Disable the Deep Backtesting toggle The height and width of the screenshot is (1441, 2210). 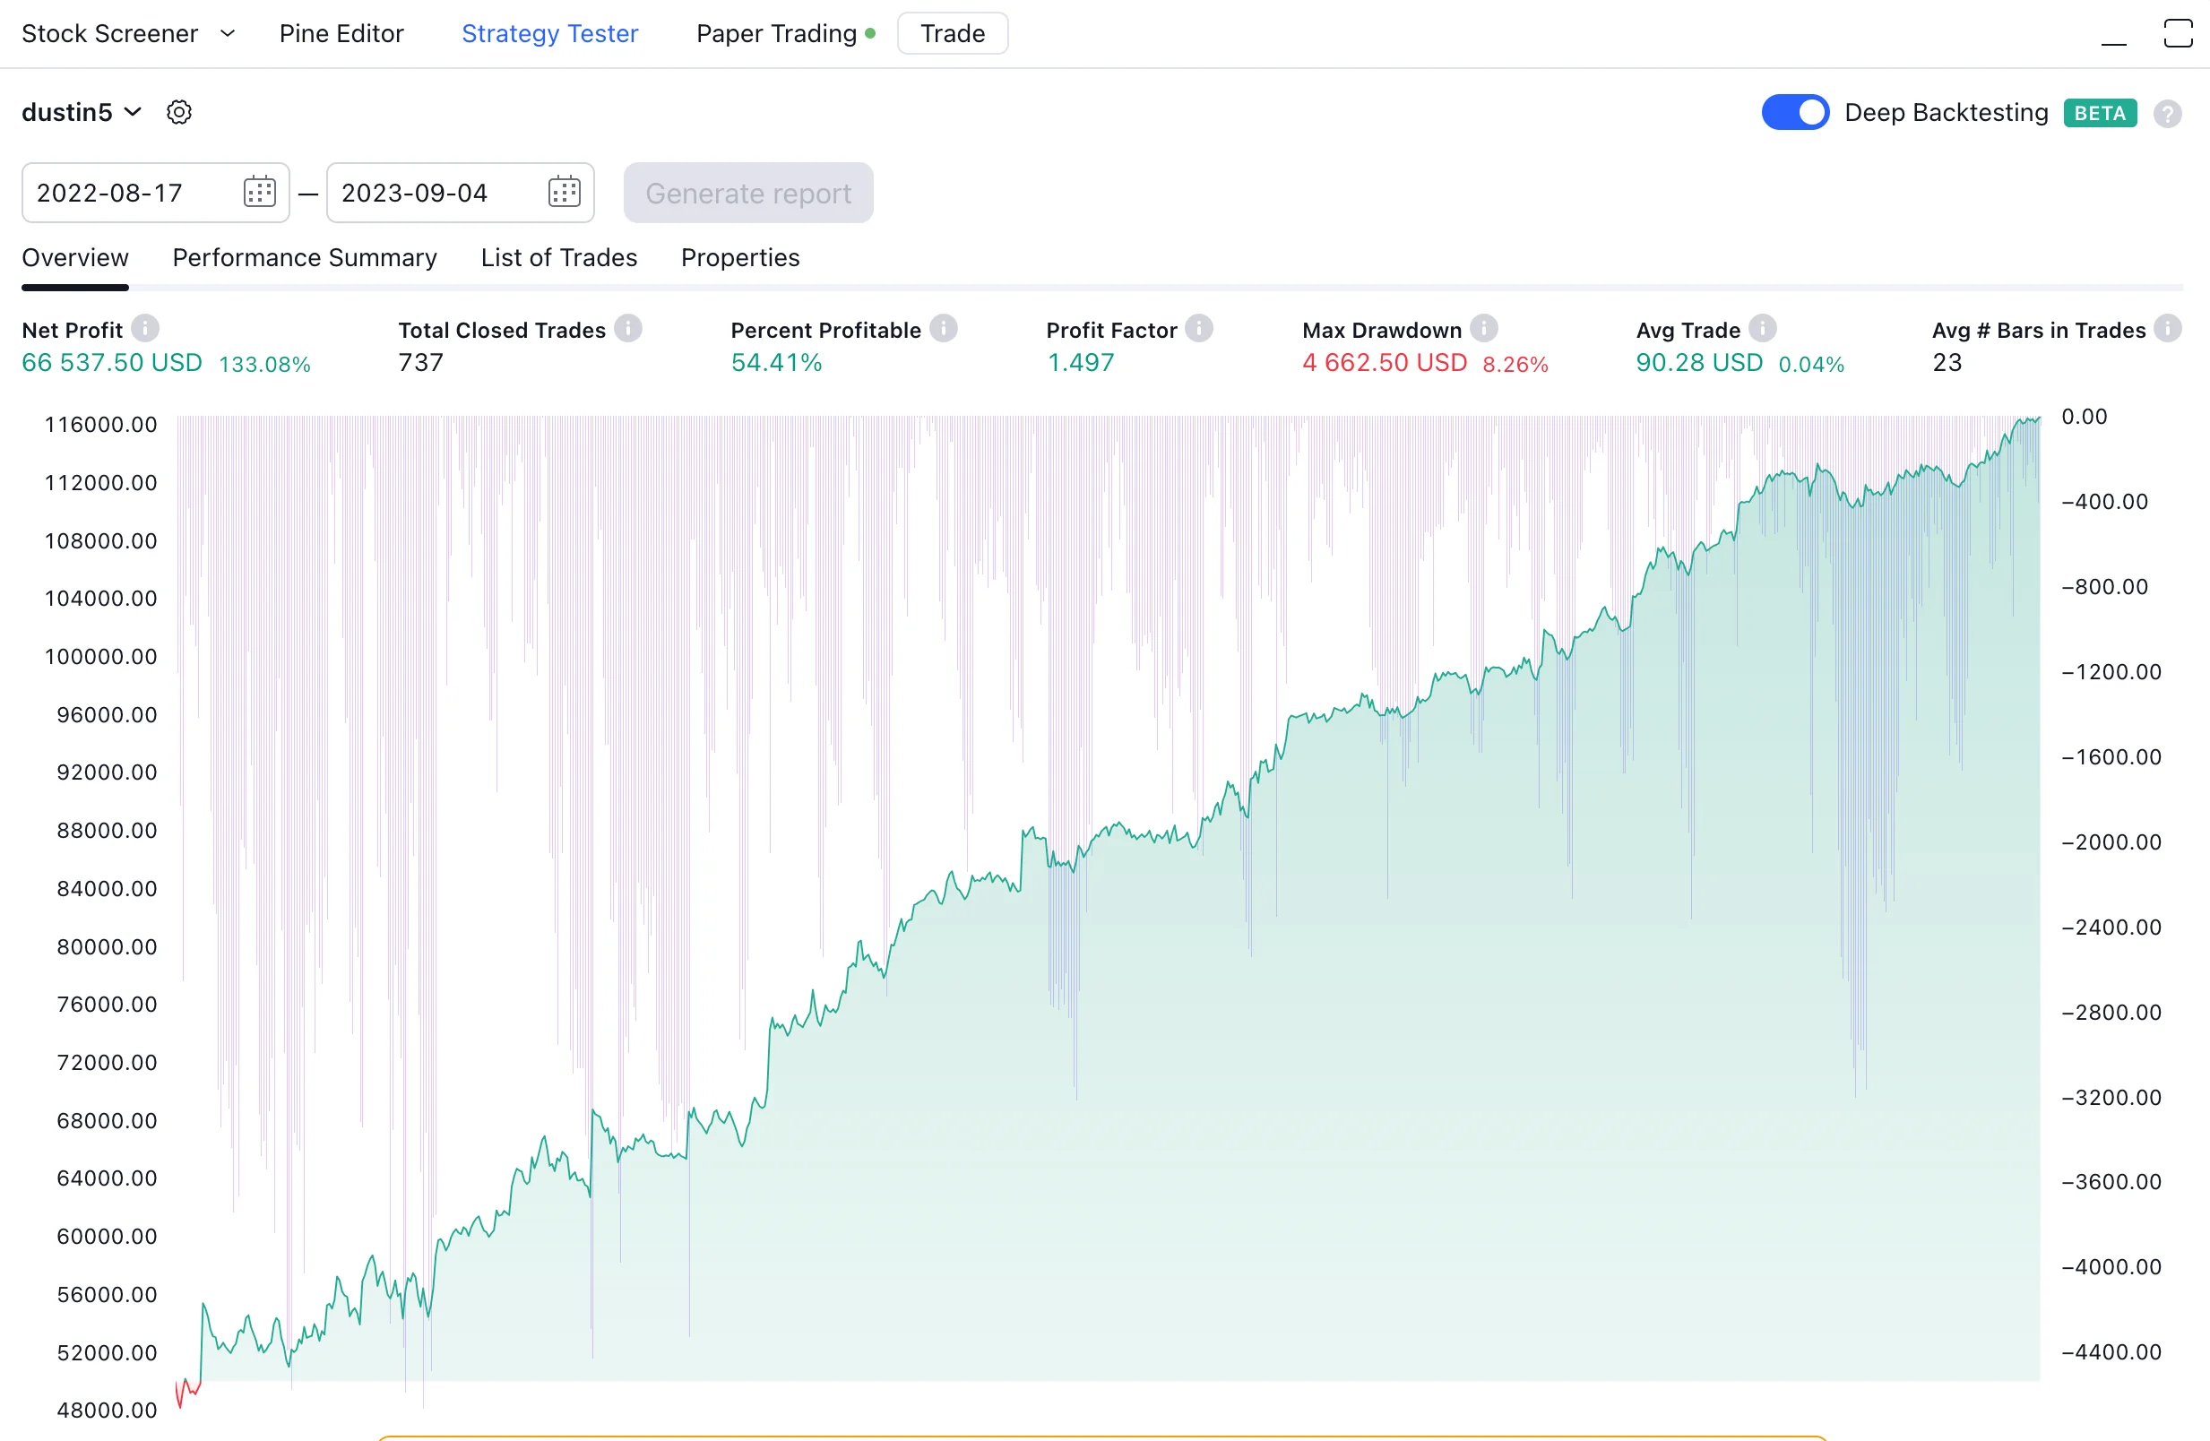click(x=1795, y=112)
